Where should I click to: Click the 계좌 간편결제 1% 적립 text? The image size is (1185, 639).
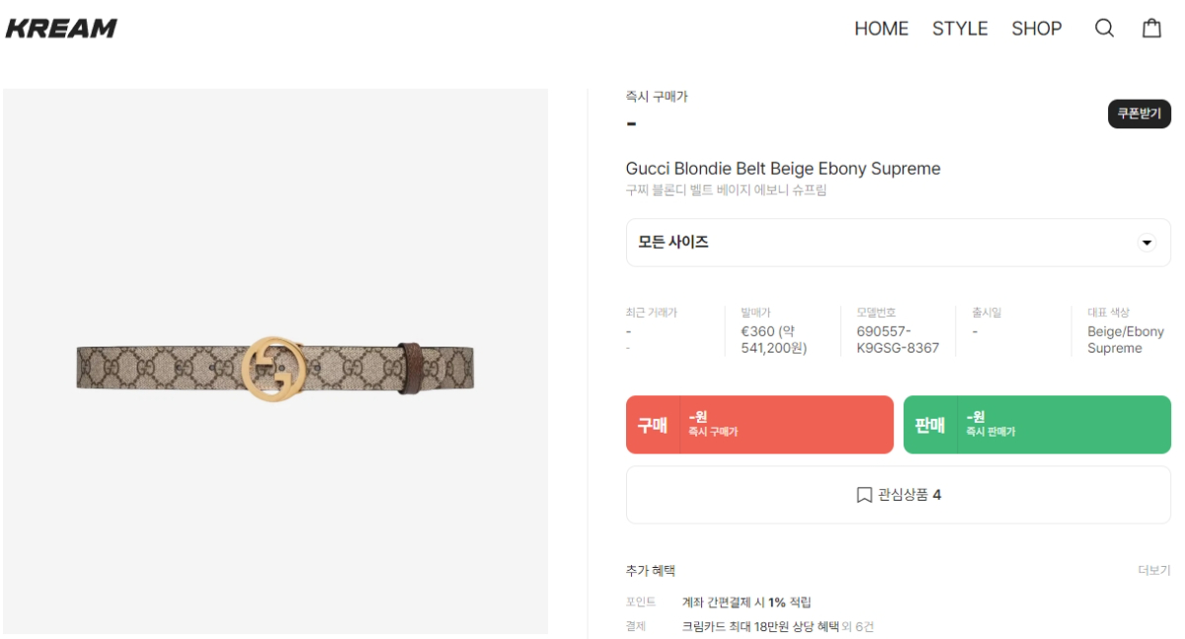[747, 601]
